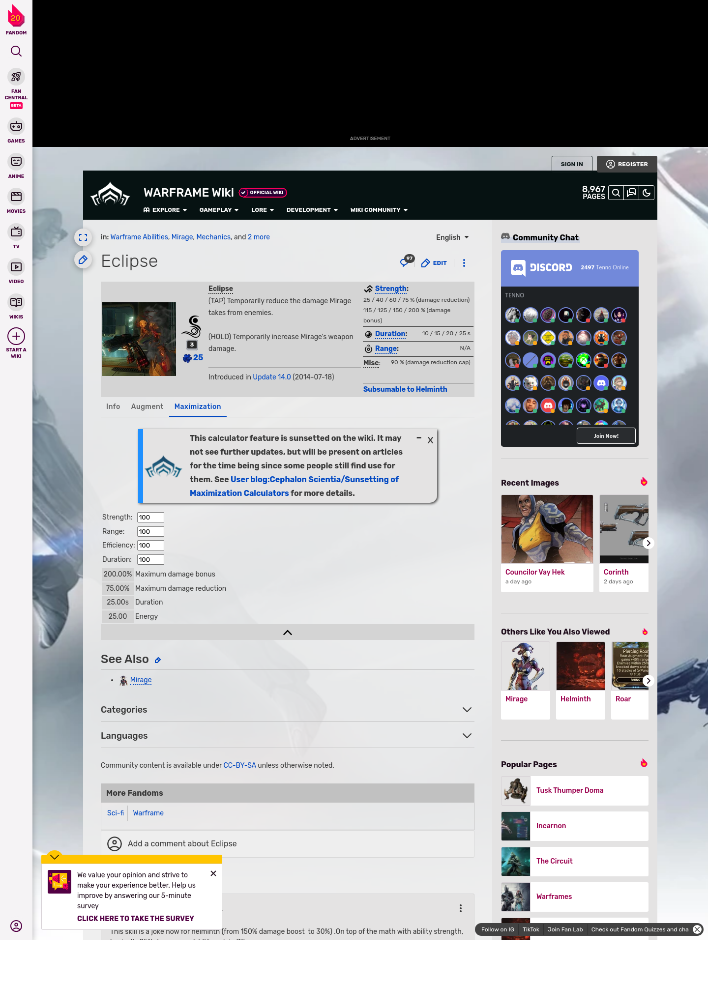Open the wiki Discuss icon in the header
The image size is (708, 983).
click(x=631, y=193)
